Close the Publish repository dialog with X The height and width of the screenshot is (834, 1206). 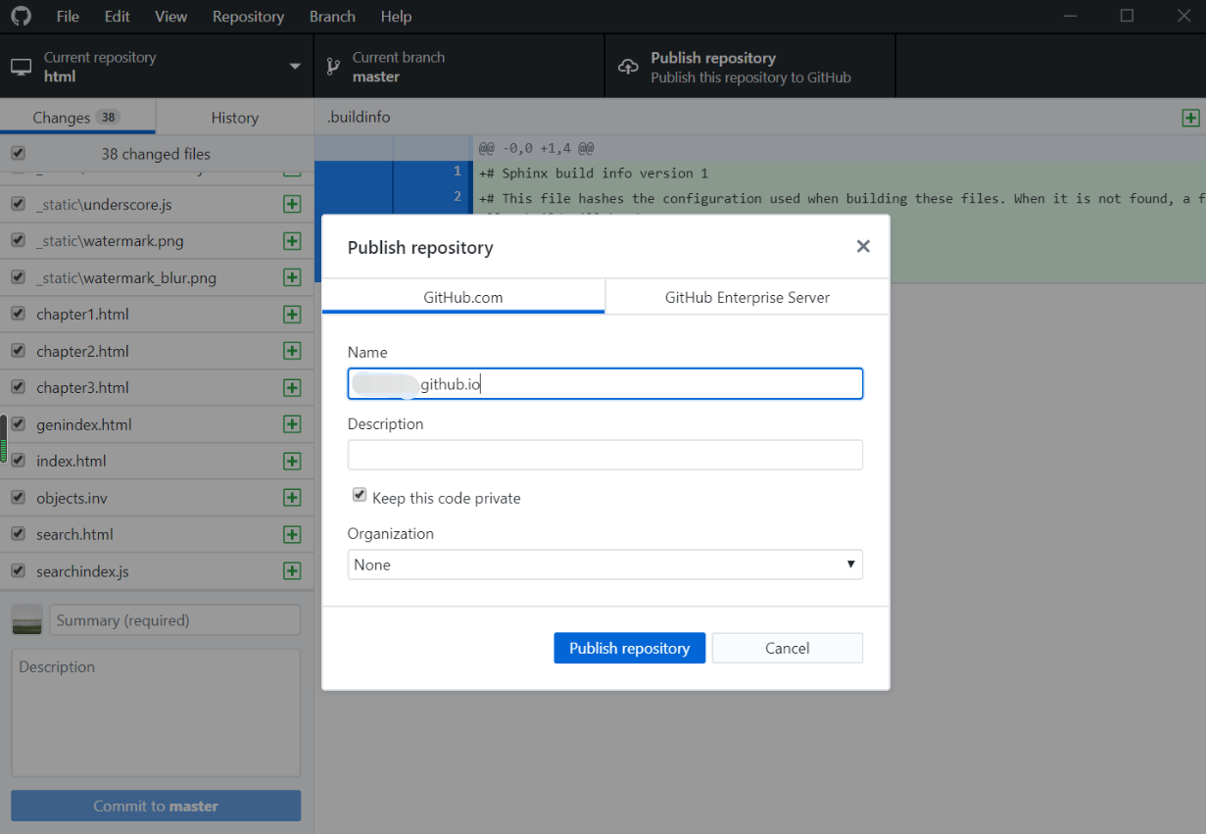pos(863,247)
